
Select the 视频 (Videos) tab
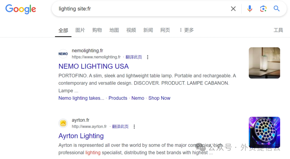[131, 30]
